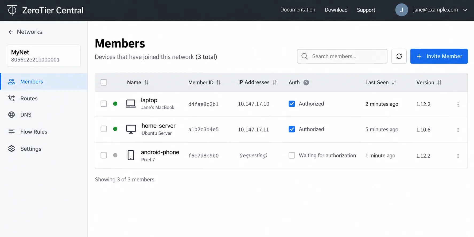
Task: Sort by Version using the sort arrows
Action: pos(440,83)
